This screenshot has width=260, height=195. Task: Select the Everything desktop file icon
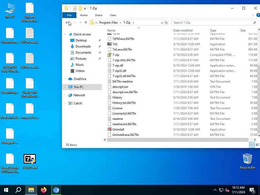(10, 86)
